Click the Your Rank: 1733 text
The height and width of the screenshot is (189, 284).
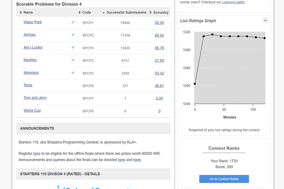[224, 161]
